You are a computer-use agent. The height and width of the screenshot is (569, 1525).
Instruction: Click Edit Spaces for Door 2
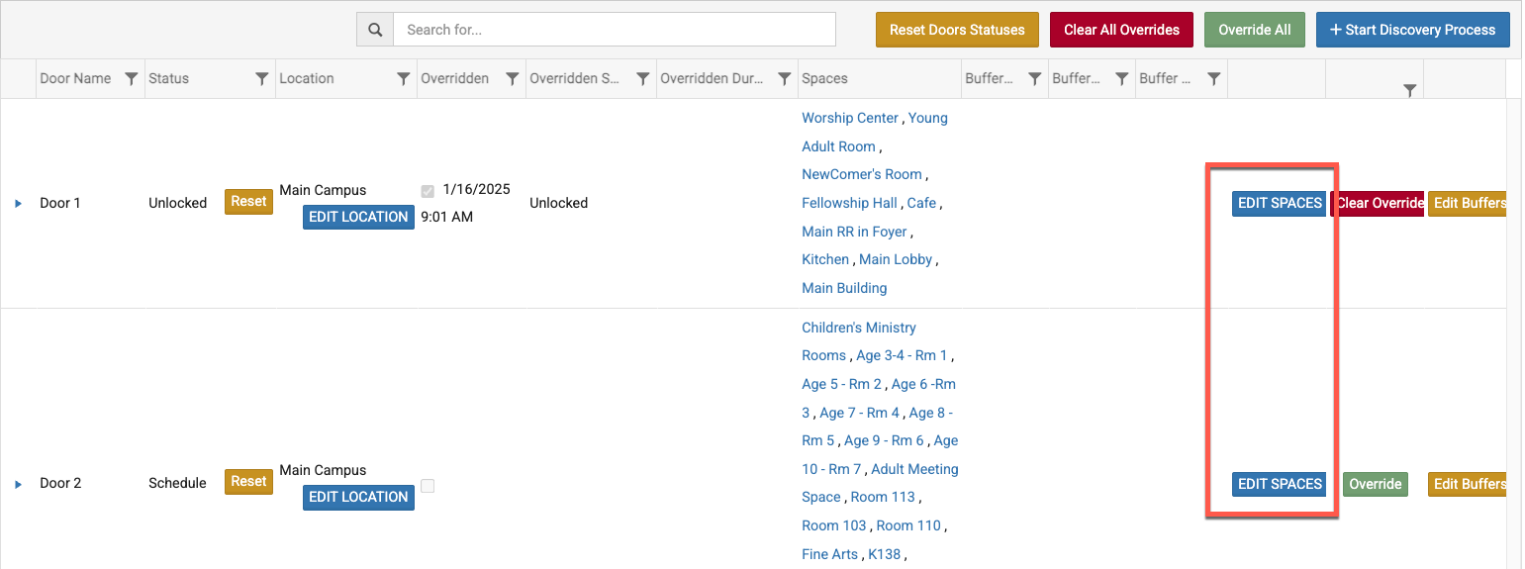point(1280,484)
